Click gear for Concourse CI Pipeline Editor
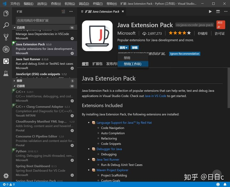This screenshot has height=187, width=230. click(x=72, y=145)
